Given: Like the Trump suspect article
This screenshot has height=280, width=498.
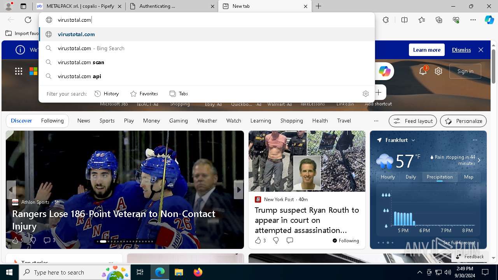Looking at the screenshot, I should (260, 241).
